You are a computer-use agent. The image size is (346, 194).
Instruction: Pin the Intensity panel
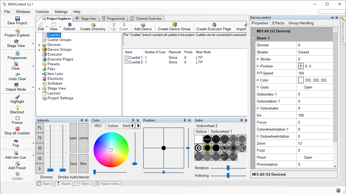[82, 120]
